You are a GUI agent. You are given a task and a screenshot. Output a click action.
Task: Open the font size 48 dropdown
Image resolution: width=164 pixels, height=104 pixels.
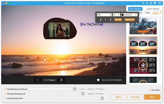click(116, 15)
